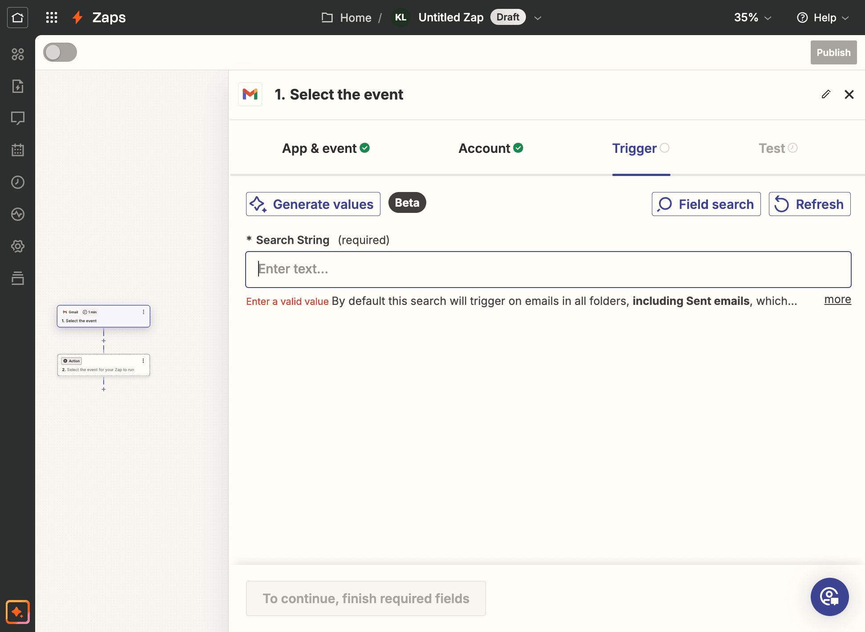Screen dimensions: 865x632
Task: Add a step after the Action node
Action: (104, 389)
